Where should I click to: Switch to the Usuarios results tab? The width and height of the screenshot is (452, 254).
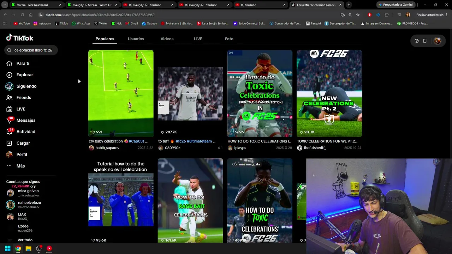(x=136, y=39)
